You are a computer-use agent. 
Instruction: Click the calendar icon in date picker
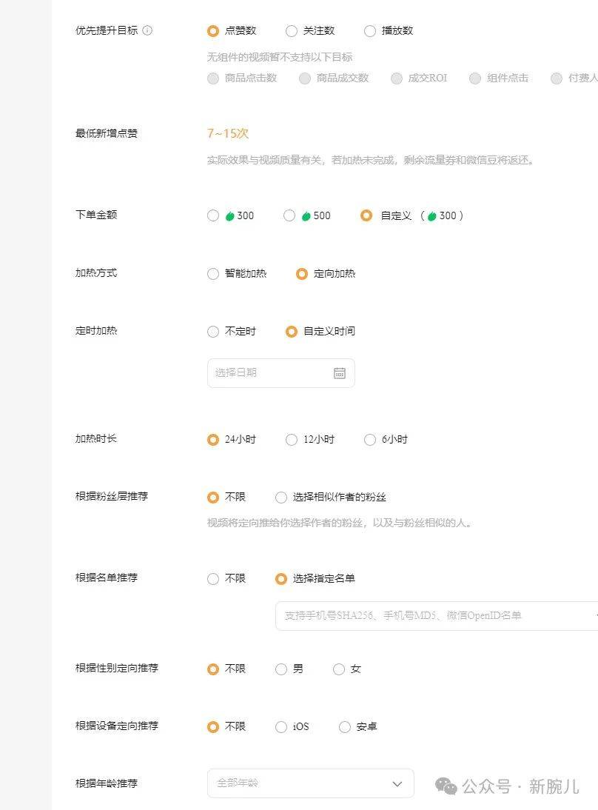pos(340,373)
